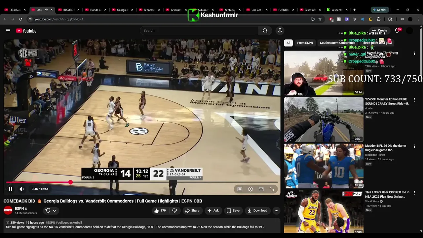
Task: Open This Lakers User COOKED me title
Action: [387, 194]
